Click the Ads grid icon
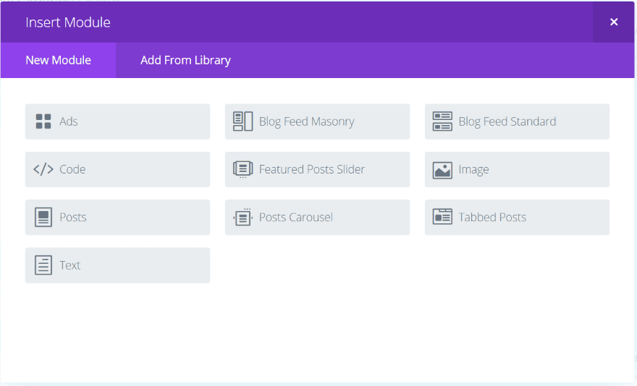637x386 pixels. [x=43, y=121]
